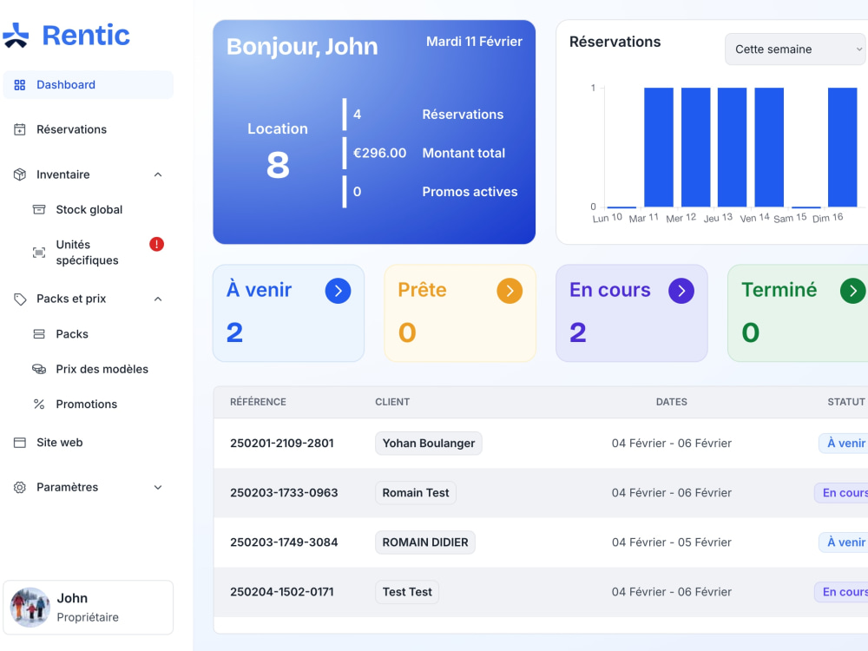Screen dimensions: 868x651
Task: Click the €296.00 Montant total value
Action: tap(380, 154)
